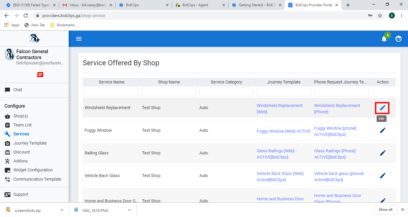Screen dimensions: 408x217
Task: Open the hamburger menu in the blue header
Action: (x=79, y=39)
